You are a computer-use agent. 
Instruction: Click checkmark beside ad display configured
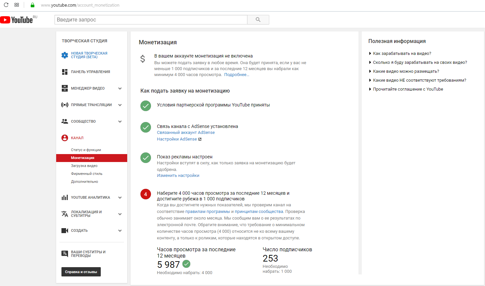click(x=146, y=158)
